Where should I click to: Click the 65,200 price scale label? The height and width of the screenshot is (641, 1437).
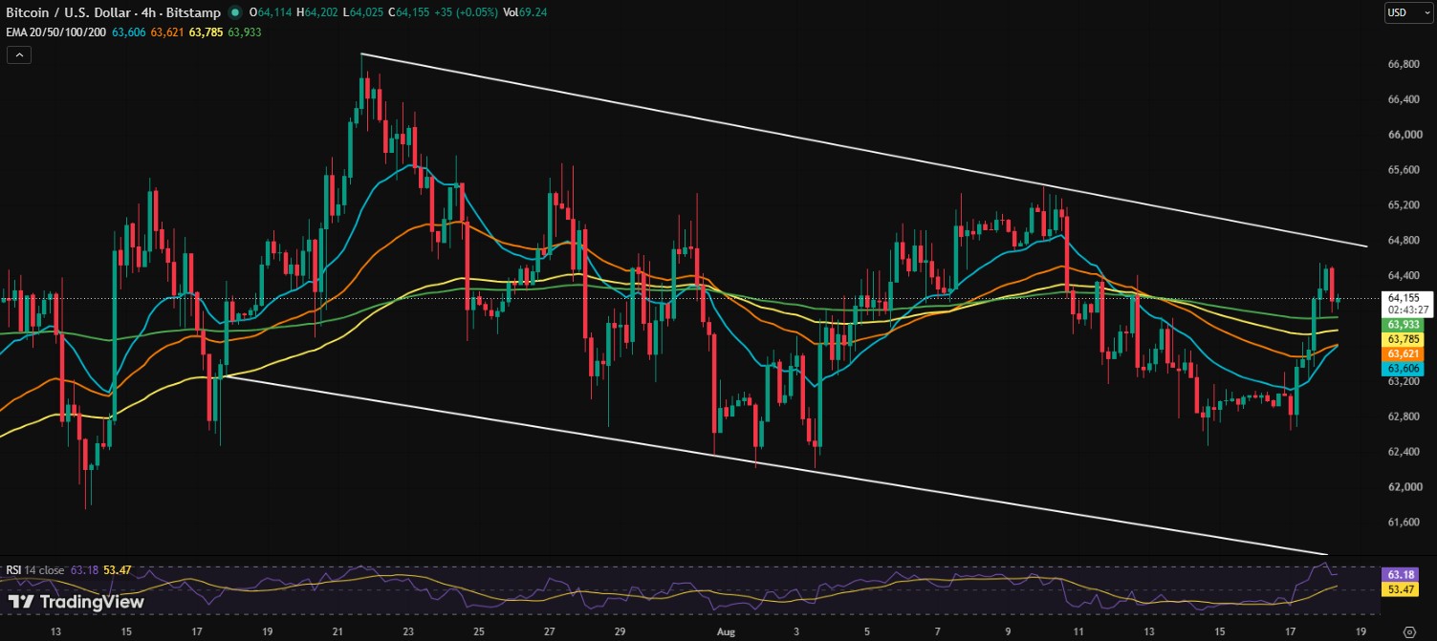coord(1403,205)
